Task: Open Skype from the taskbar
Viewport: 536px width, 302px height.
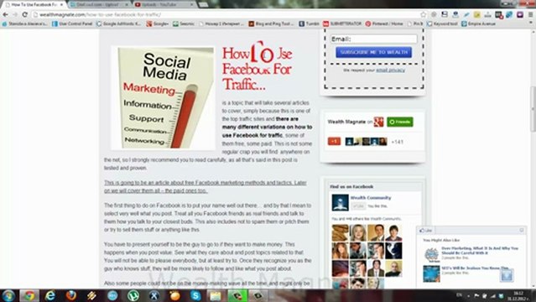Action: 195,295
